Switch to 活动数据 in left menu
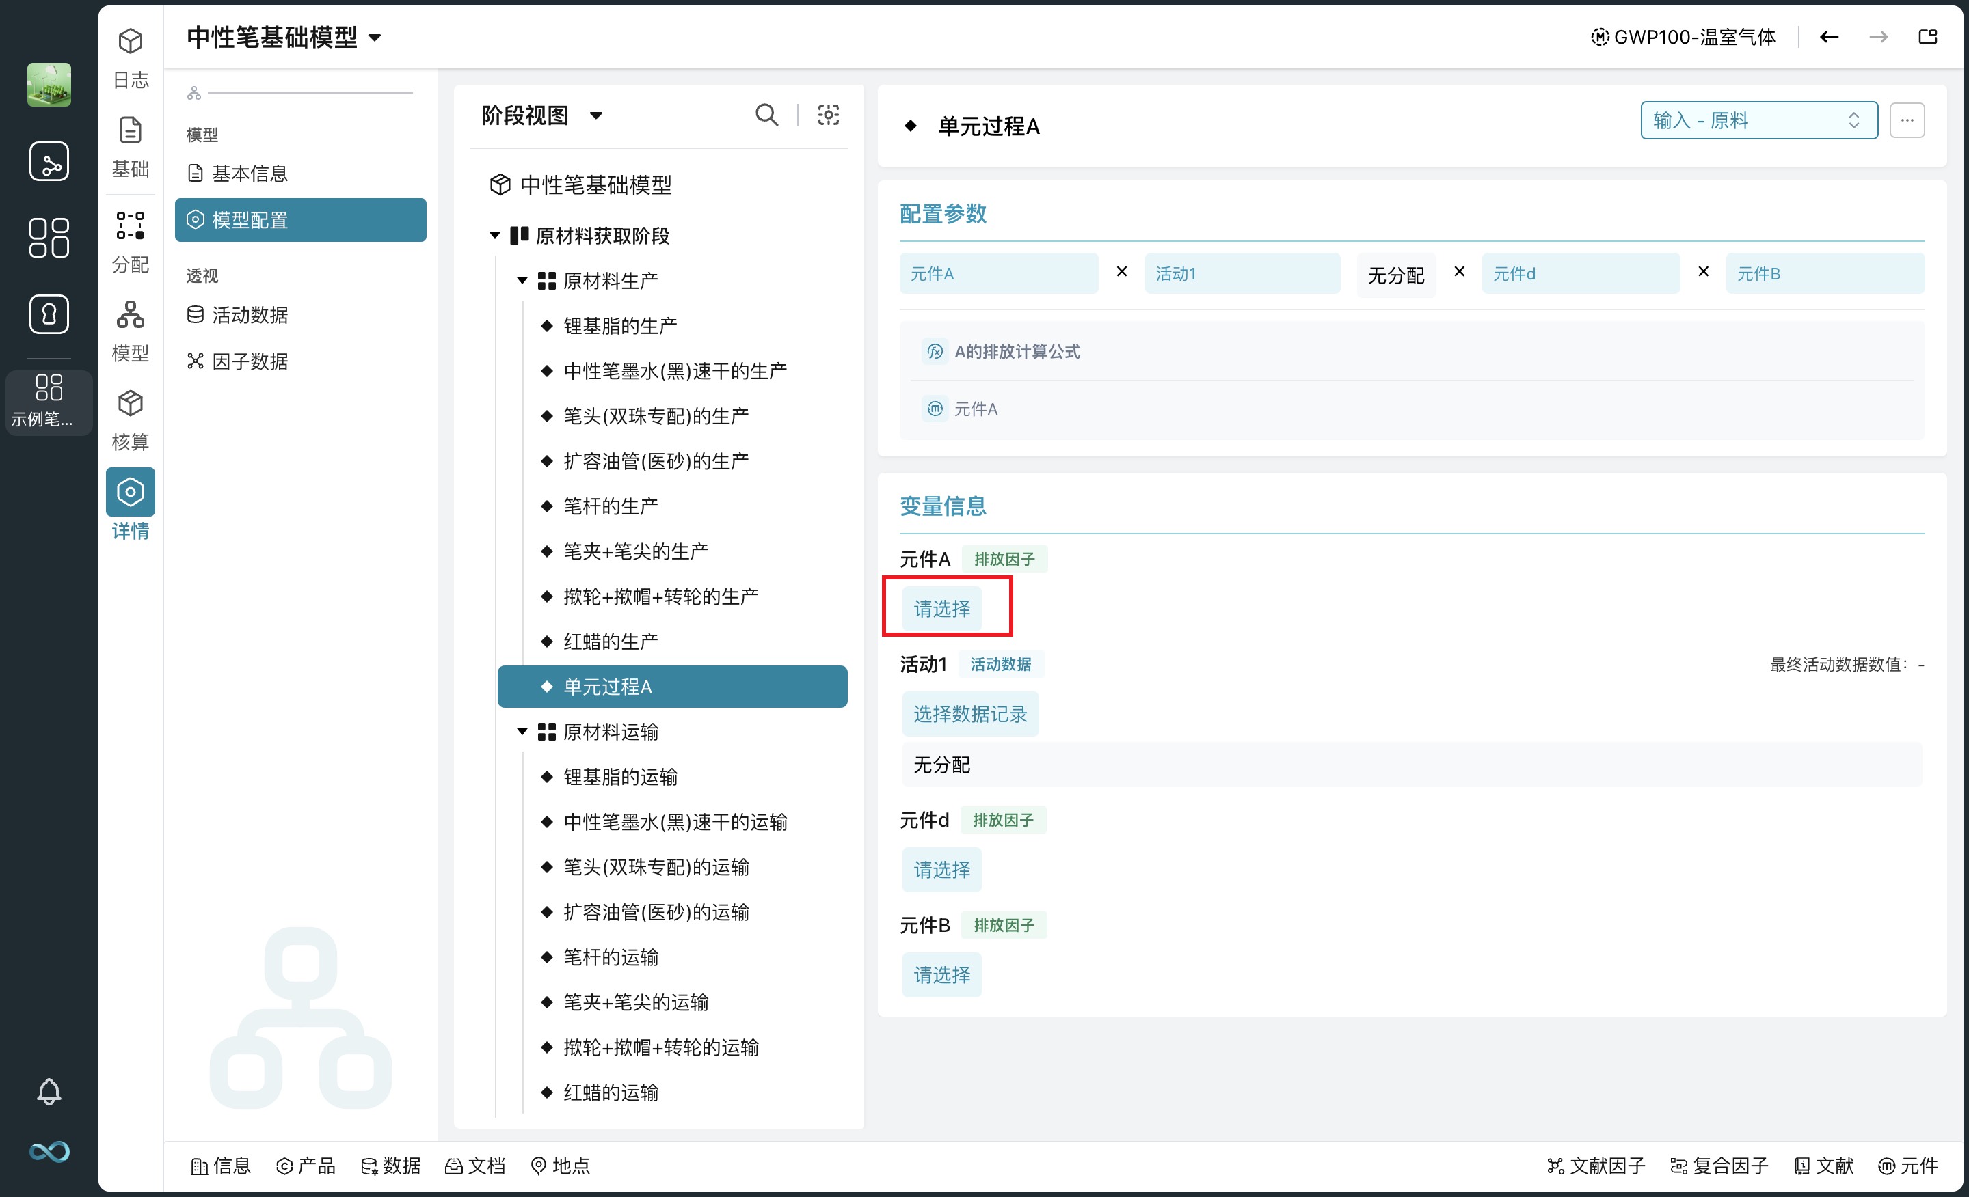This screenshot has width=1969, height=1197. tap(250, 314)
